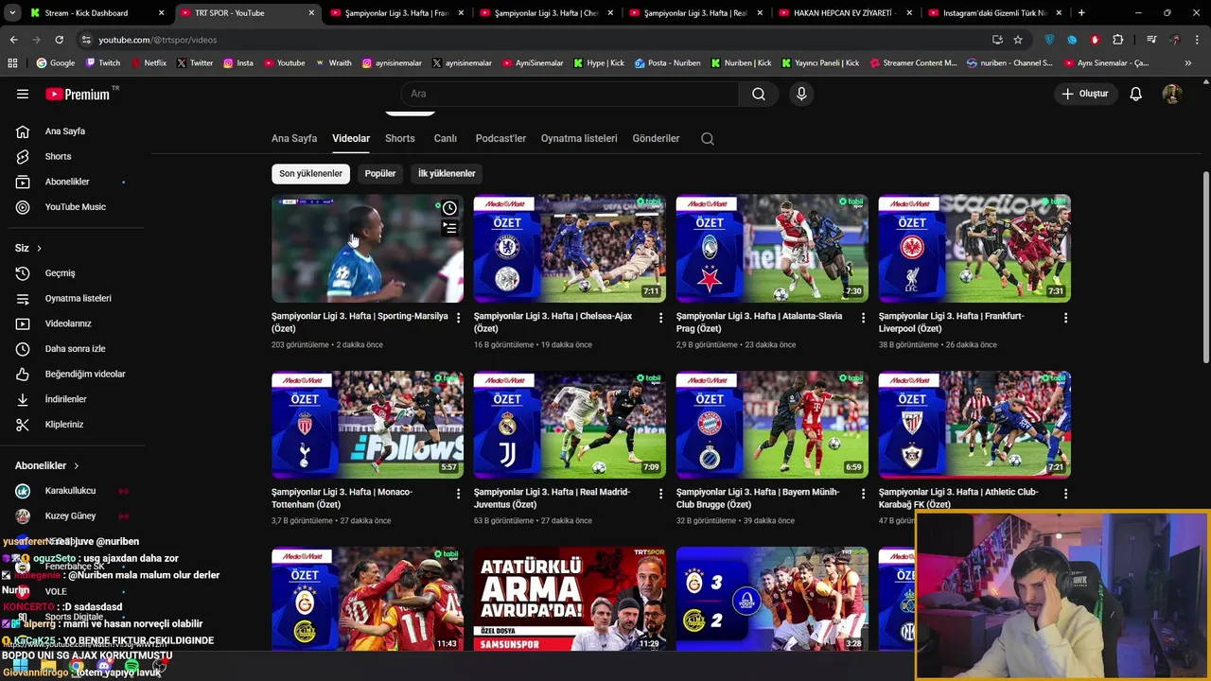Go back with browser arrow
Image resolution: width=1211 pixels, height=681 pixels.
[x=13, y=40]
